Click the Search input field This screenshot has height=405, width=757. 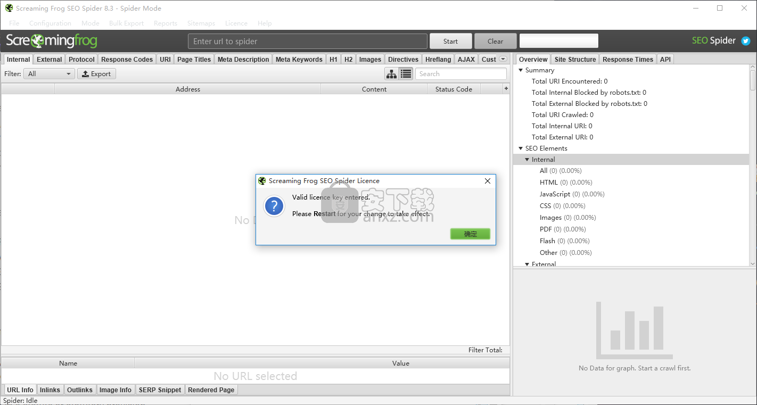(x=461, y=74)
